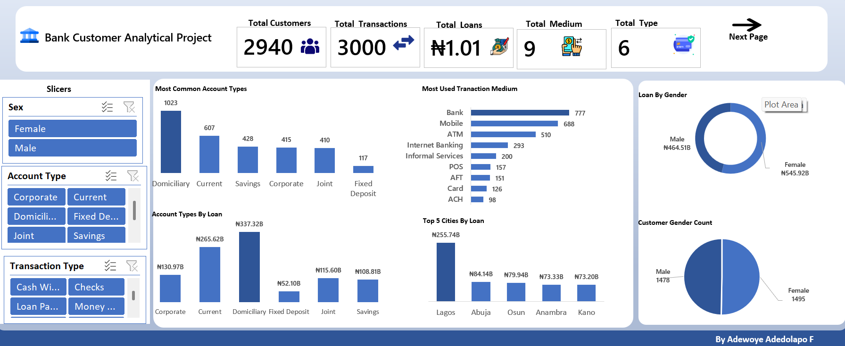
Task: Click the ATM bar showing 510
Action: pos(503,134)
